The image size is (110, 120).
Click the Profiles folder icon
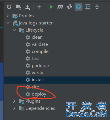click(x=15, y=16)
